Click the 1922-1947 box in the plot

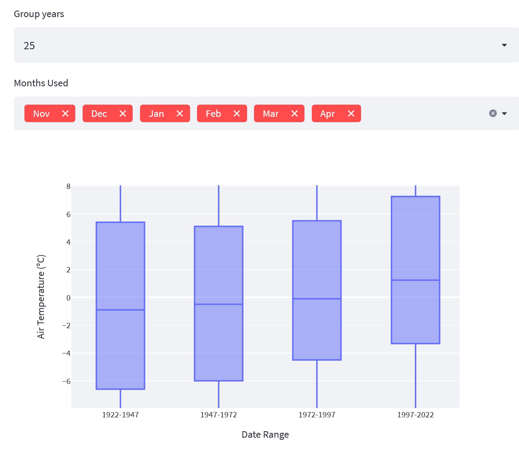[120, 265]
